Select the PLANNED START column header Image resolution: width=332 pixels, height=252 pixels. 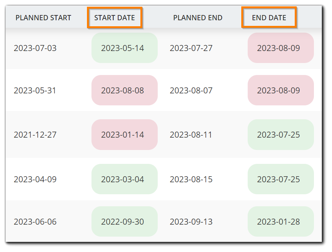(x=43, y=17)
